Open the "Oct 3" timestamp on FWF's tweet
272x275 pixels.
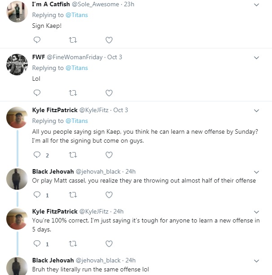[114, 57]
